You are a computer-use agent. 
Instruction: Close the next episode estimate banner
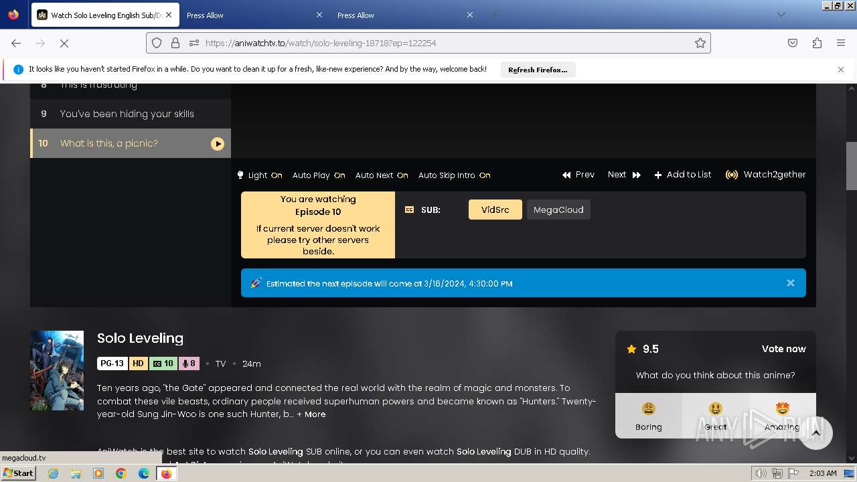point(791,283)
